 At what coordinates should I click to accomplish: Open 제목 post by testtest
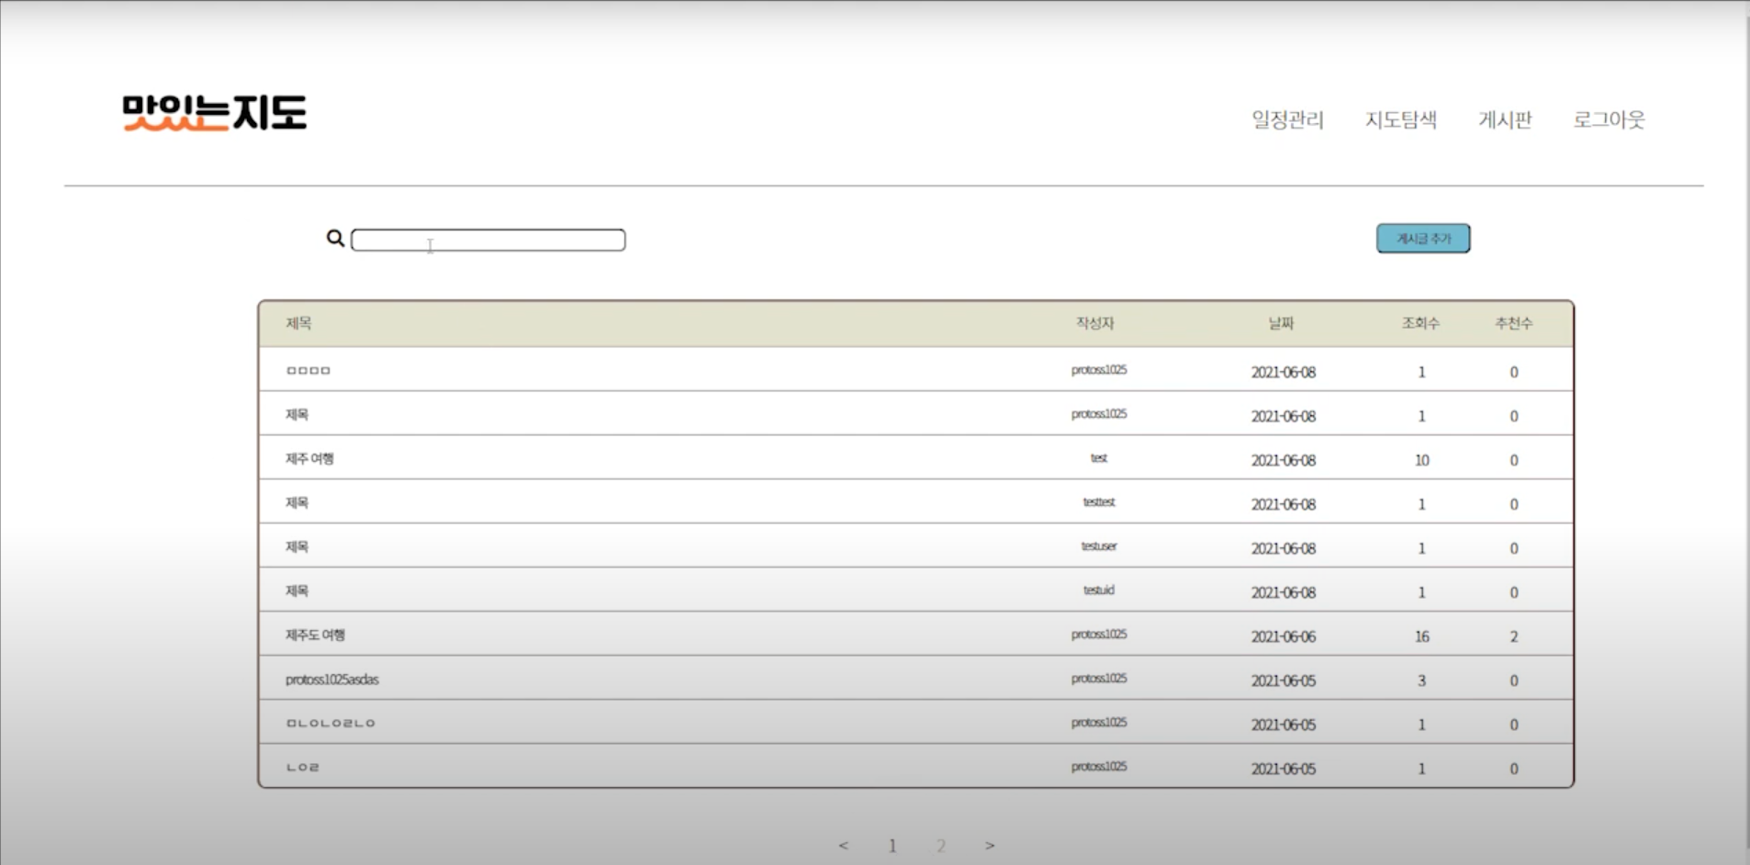tap(297, 503)
